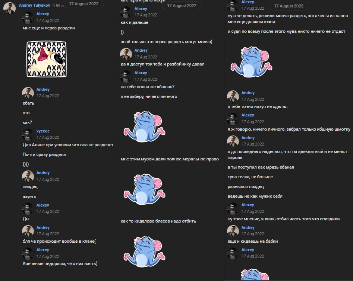The height and width of the screenshot is (281, 353).
Task: Open the laughing AXAXAXA cat sticker
Action: pos(47,59)
